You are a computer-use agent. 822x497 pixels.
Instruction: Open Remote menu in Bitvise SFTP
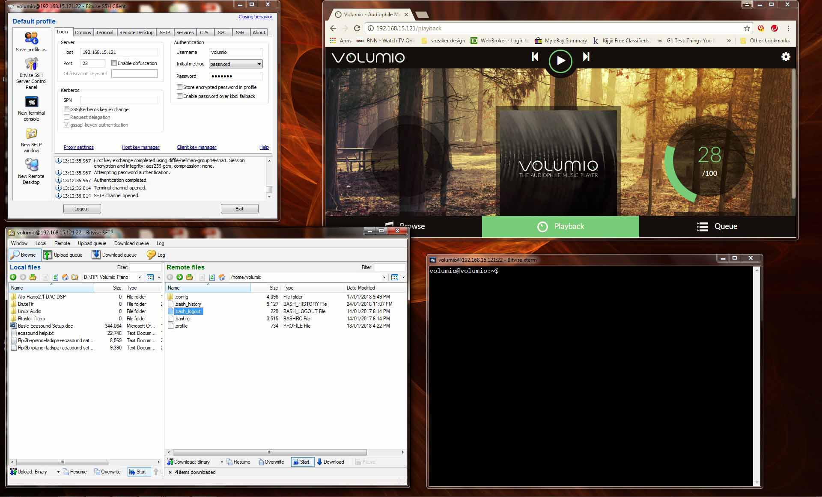point(62,243)
